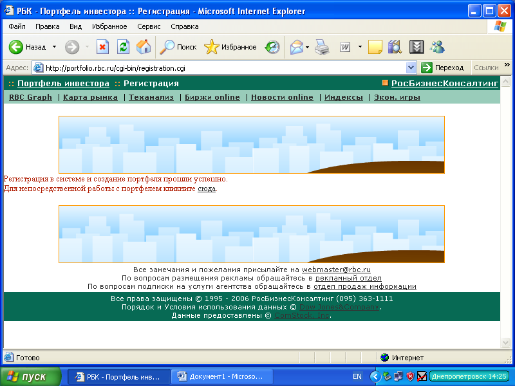Expand hidden tray icons arrow
515x386 pixels.
(x=375, y=376)
